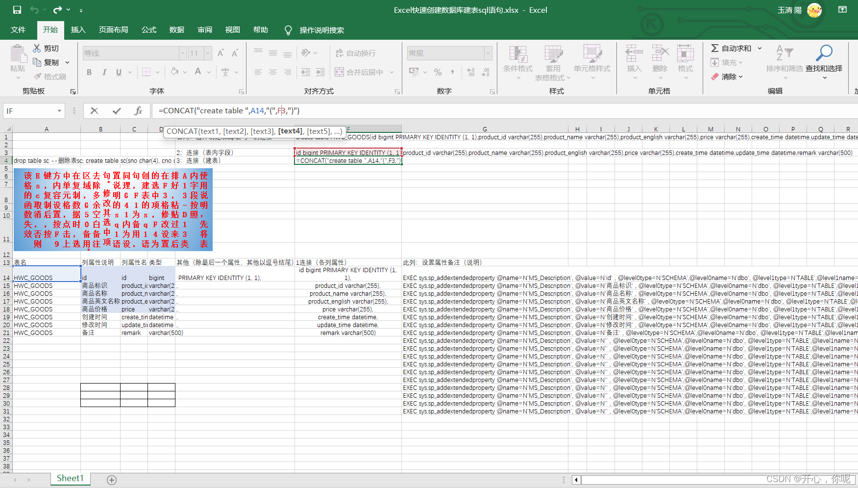
Task: Confirm formula with the checkmark button
Action: coord(117,111)
